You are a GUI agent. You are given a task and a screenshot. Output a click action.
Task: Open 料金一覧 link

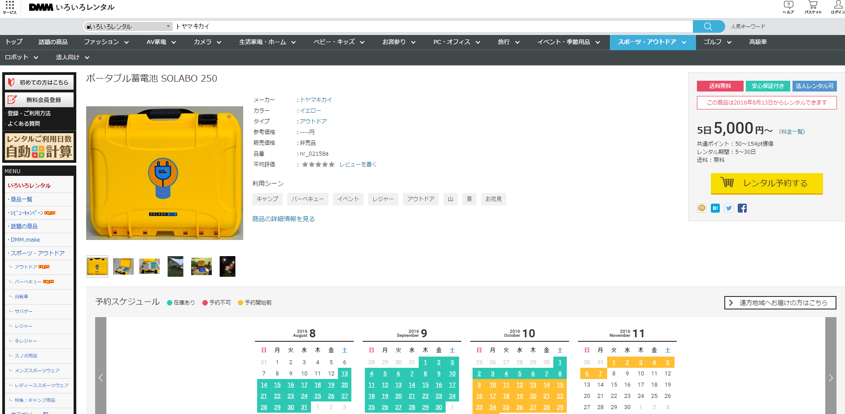(x=792, y=131)
